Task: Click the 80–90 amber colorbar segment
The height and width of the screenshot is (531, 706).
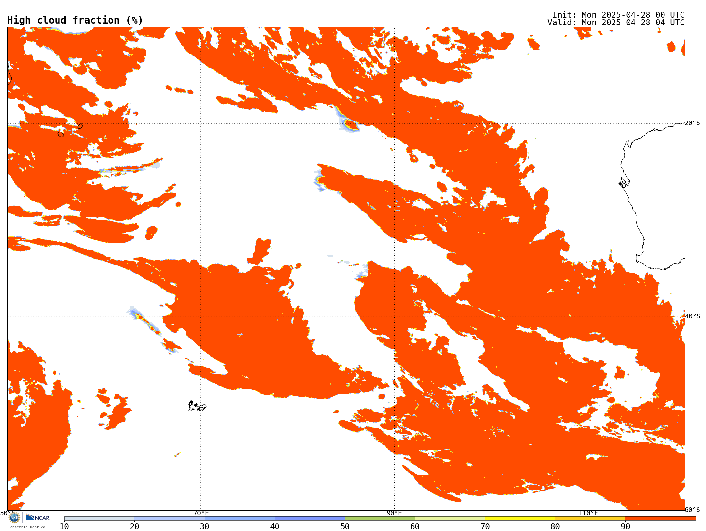Action: pos(590,519)
